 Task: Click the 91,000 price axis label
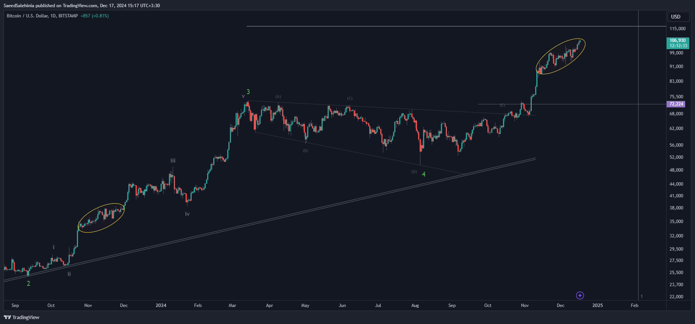(676, 67)
